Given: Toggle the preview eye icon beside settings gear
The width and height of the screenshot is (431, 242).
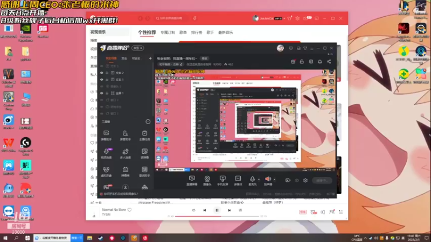Looking at the screenshot, I should (297, 181).
